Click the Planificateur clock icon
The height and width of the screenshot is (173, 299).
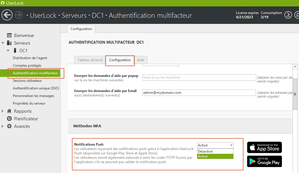click(x=9, y=119)
